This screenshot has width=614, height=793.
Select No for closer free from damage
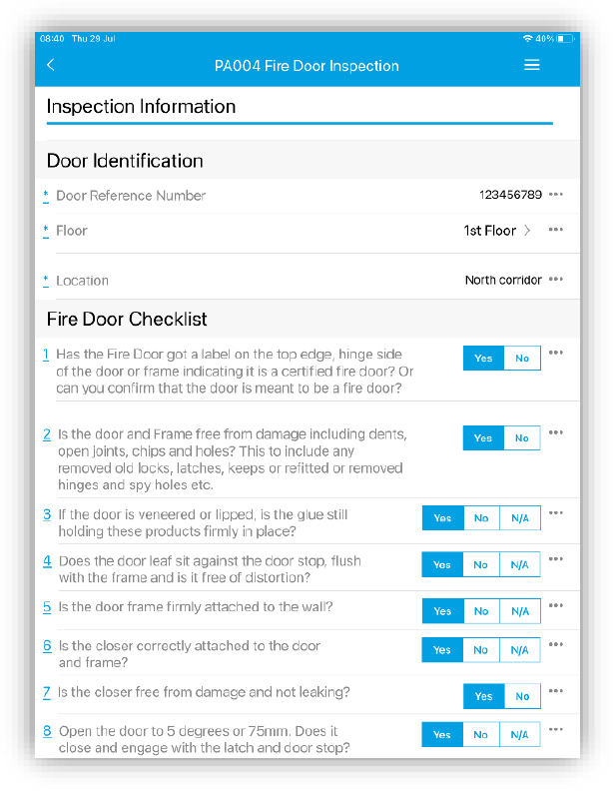[x=522, y=696]
